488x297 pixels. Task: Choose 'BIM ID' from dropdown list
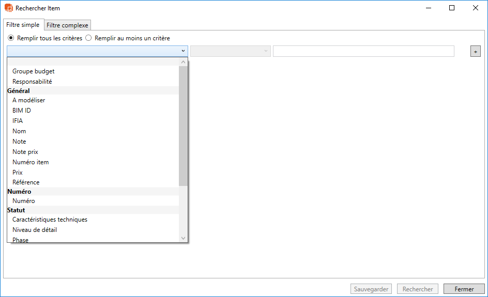[x=22, y=111]
